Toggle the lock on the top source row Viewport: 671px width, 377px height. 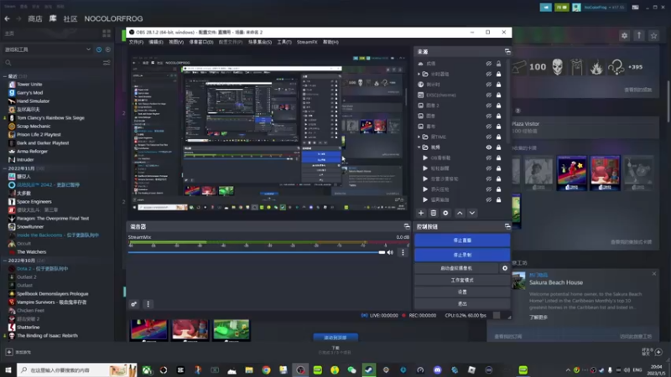tap(498, 64)
